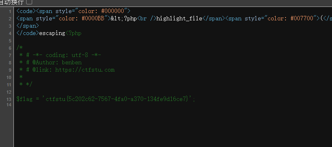332x147 pixels.
Task: Click the #0000BB color value
Action: pyautogui.click(x=93, y=19)
